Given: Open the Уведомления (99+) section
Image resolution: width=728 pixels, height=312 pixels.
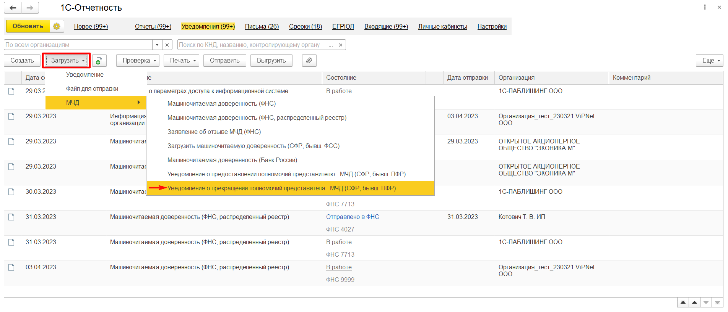Looking at the screenshot, I should coord(208,27).
